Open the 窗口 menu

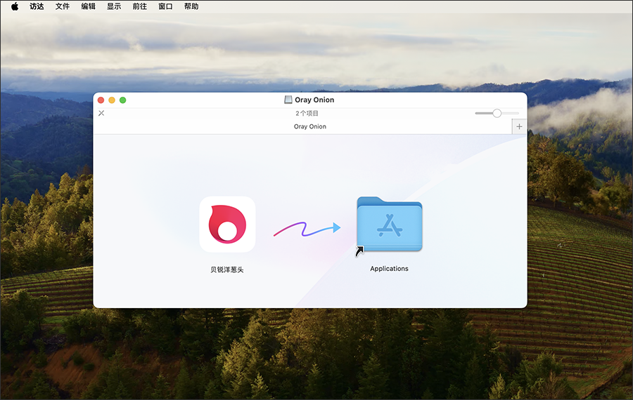pos(165,6)
